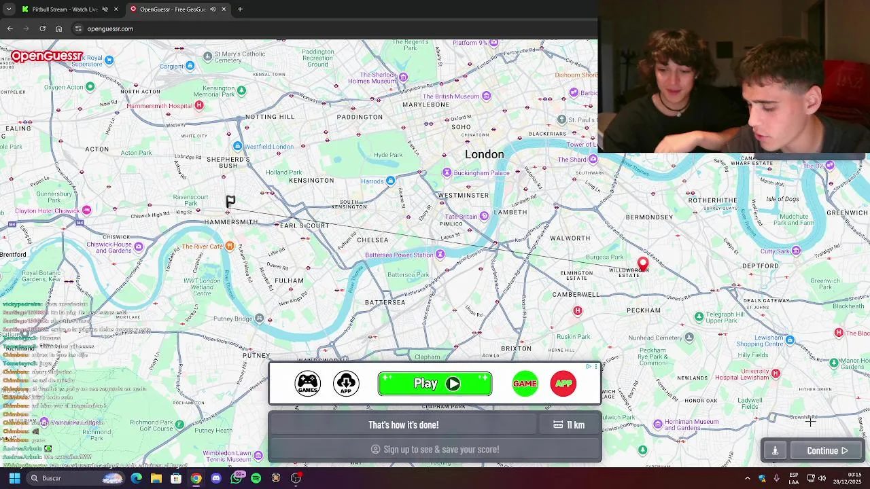Open Spotify from the taskbar
The width and height of the screenshot is (870, 489).
coord(256,478)
